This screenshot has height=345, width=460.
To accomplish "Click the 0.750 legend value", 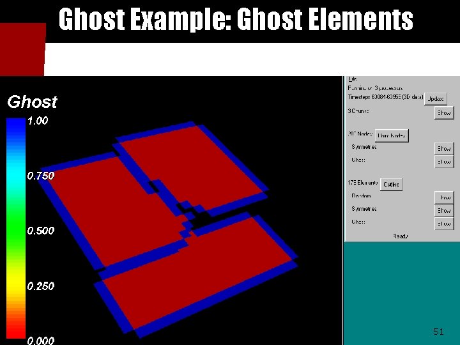I will (x=40, y=176).
